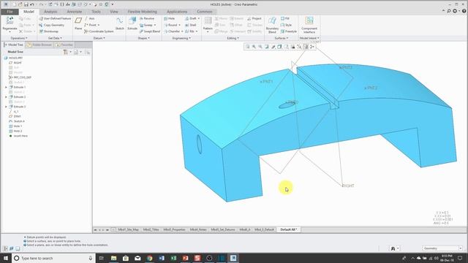468x263 pixels.
Task: Switch to the Applications ribbon tab
Action: [177, 12]
